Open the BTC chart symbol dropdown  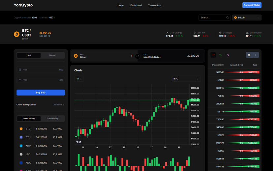pos(186,79)
